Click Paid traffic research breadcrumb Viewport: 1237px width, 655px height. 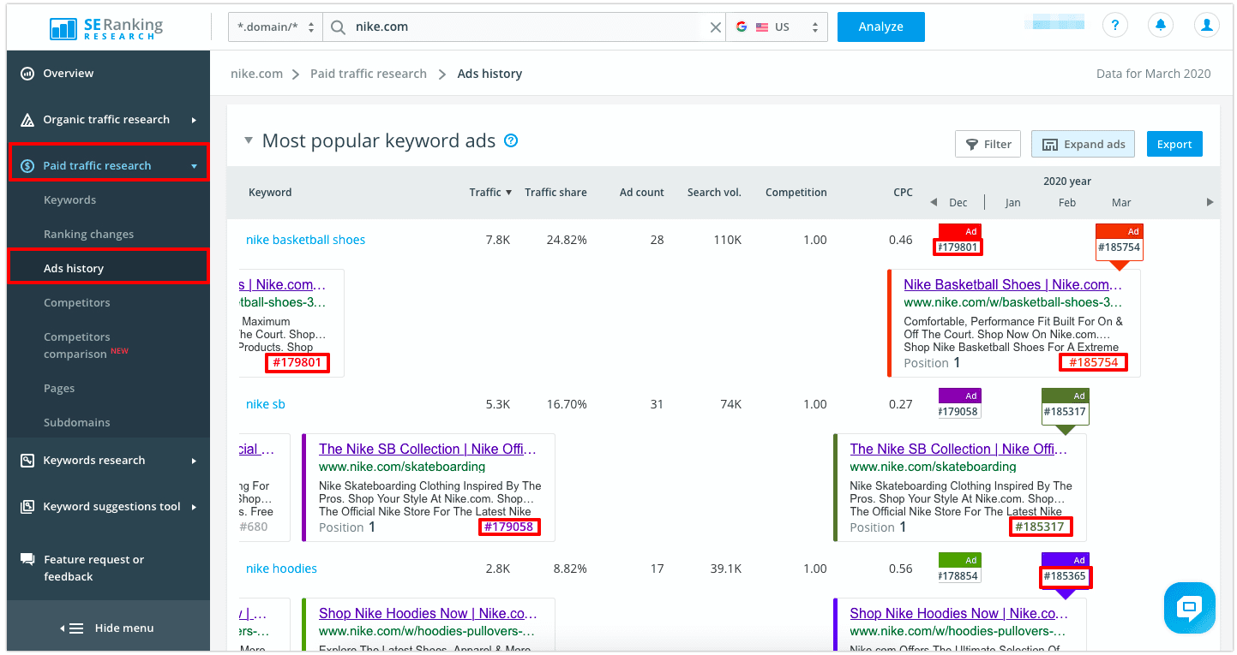[369, 74]
